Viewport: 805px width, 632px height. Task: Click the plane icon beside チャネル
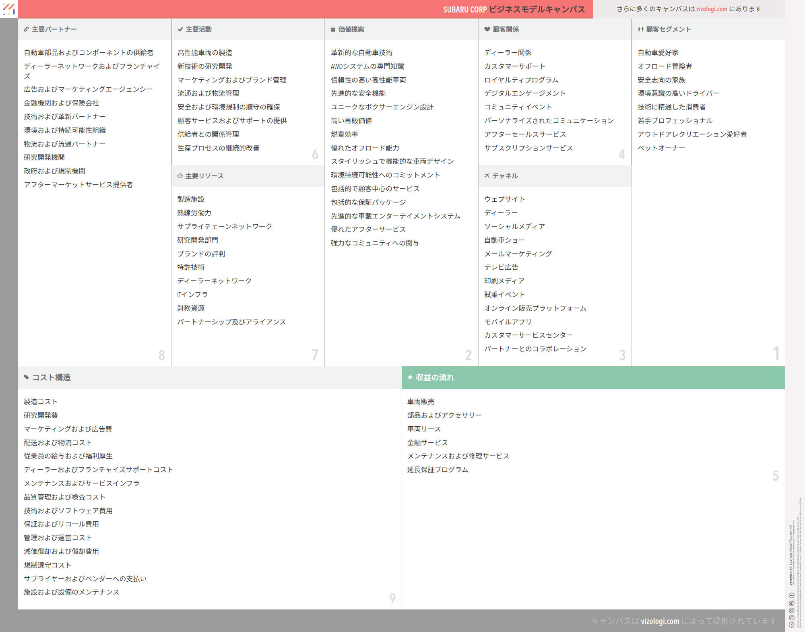click(x=487, y=176)
